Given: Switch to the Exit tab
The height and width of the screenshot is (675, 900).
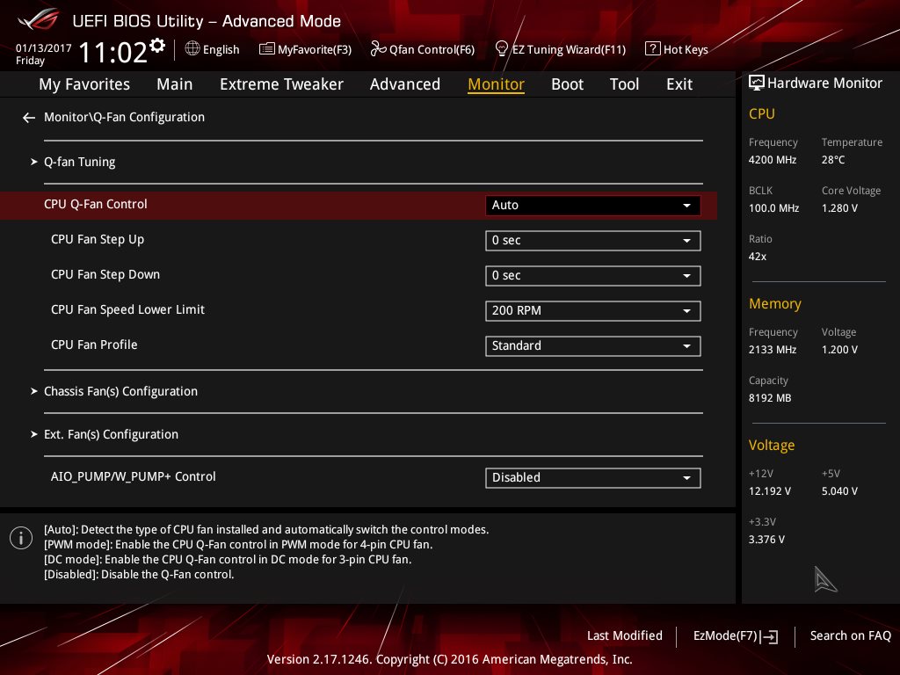Looking at the screenshot, I should (679, 84).
